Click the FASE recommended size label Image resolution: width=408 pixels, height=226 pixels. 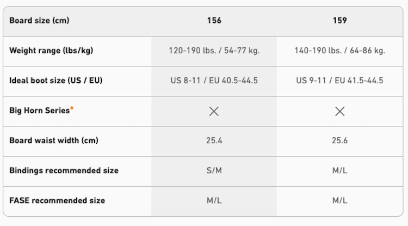pyautogui.click(x=57, y=200)
